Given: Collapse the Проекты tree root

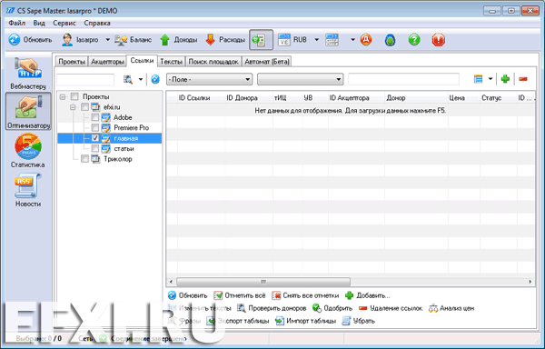Looking at the screenshot, I should (x=63, y=96).
